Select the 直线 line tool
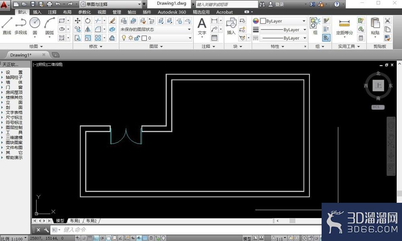402x241 pixels. 7,26
